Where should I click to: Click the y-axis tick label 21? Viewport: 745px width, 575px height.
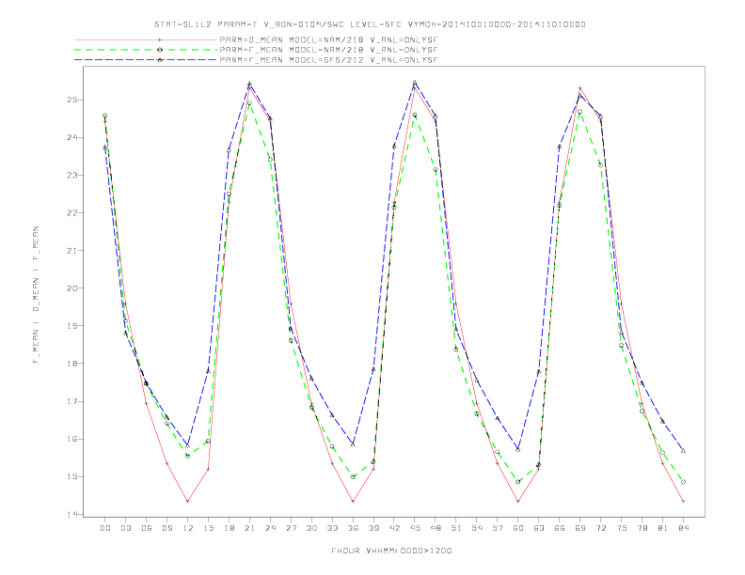click(72, 251)
